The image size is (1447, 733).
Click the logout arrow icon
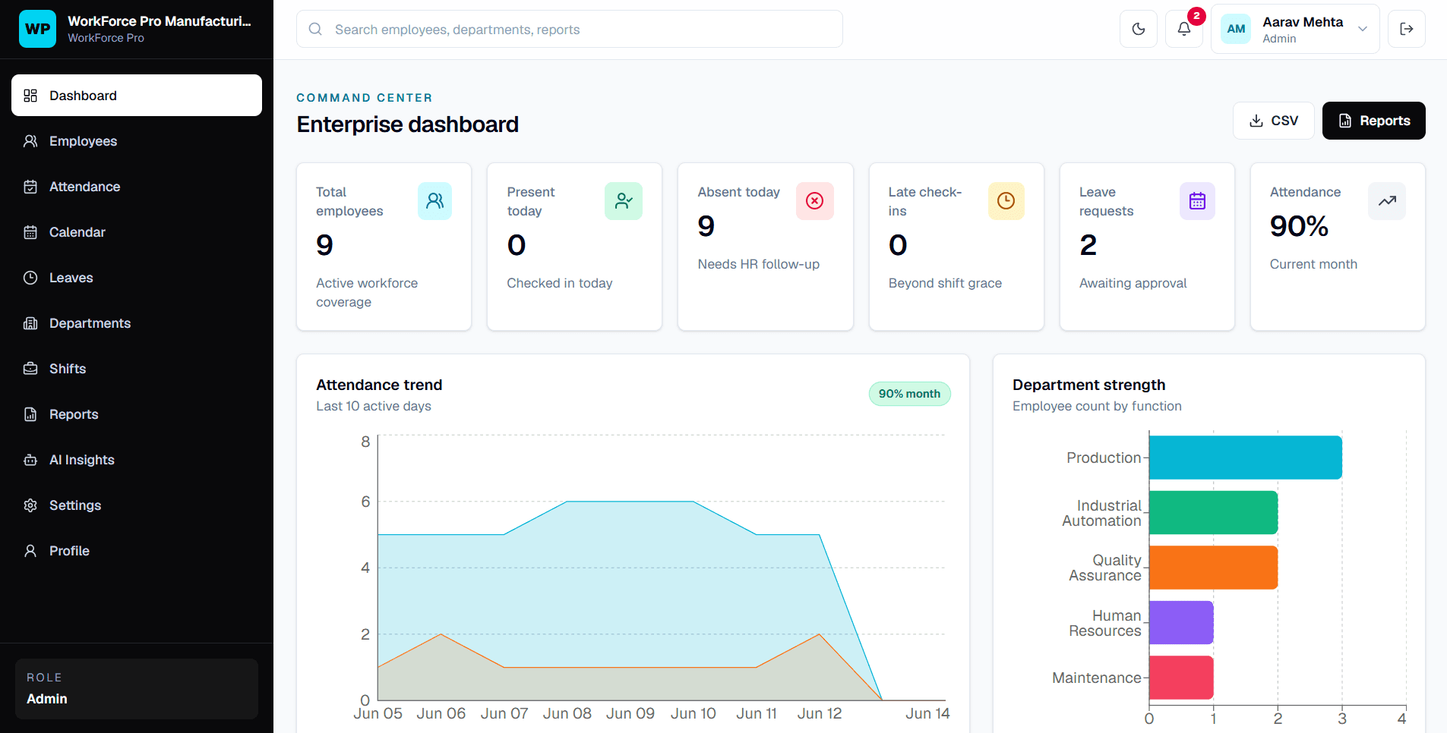pyautogui.click(x=1407, y=29)
